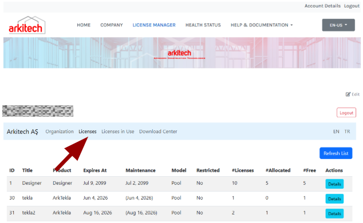This screenshot has width=363, height=223.
Task: Click the ID cell '30'
Action: (x=12, y=198)
